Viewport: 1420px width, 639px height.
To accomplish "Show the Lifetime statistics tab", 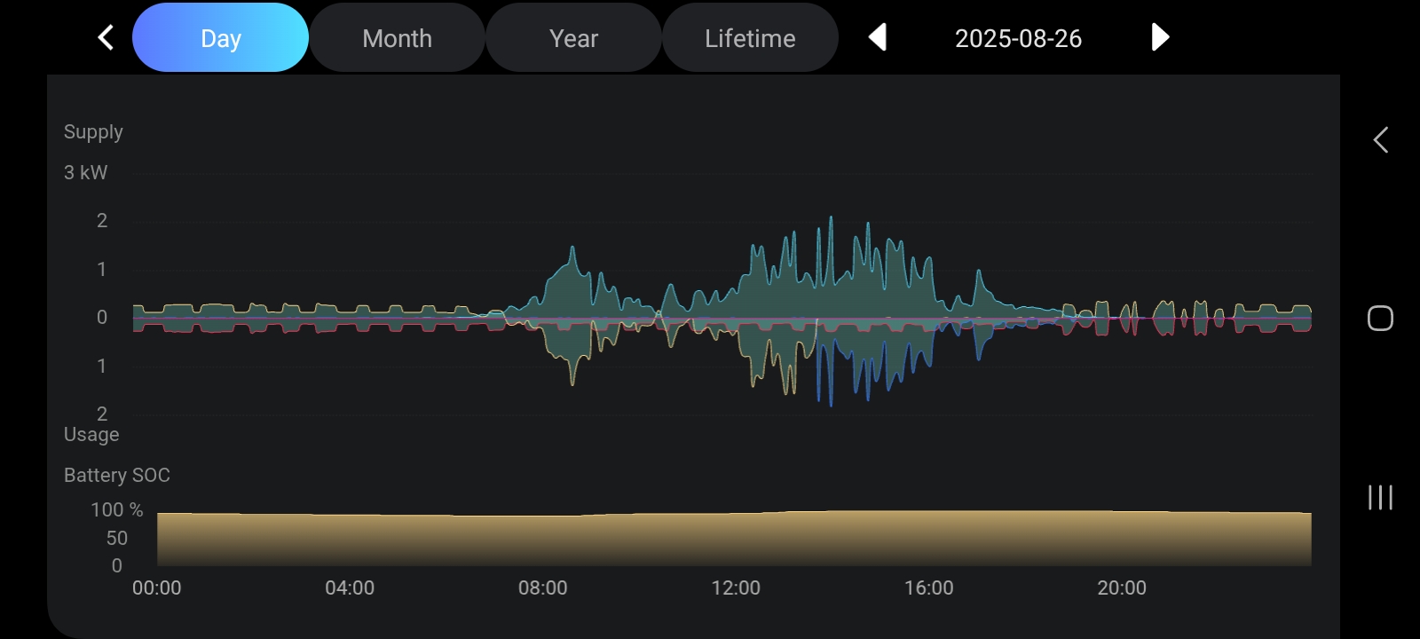I will pyautogui.click(x=750, y=38).
